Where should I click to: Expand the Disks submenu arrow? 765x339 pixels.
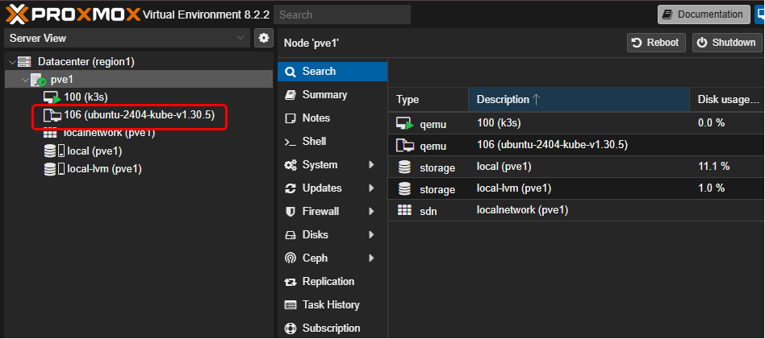coord(371,235)
